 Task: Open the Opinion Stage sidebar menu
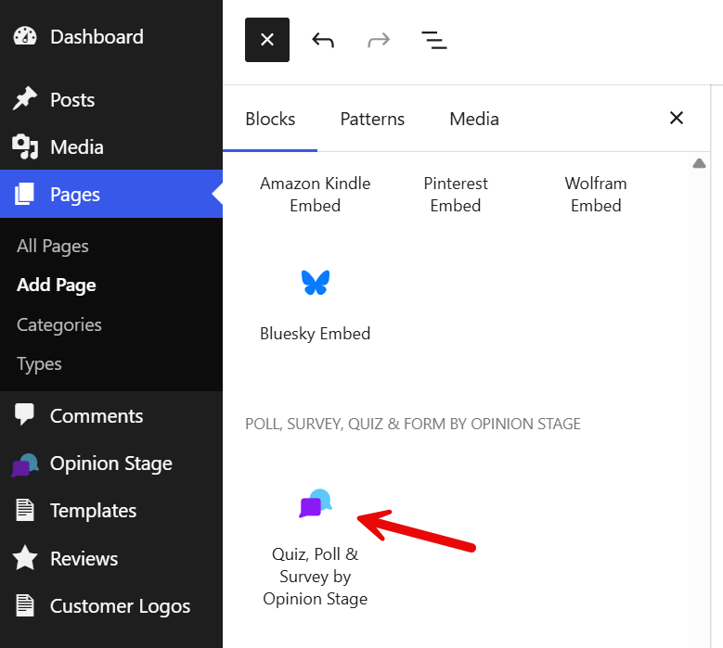111,464
